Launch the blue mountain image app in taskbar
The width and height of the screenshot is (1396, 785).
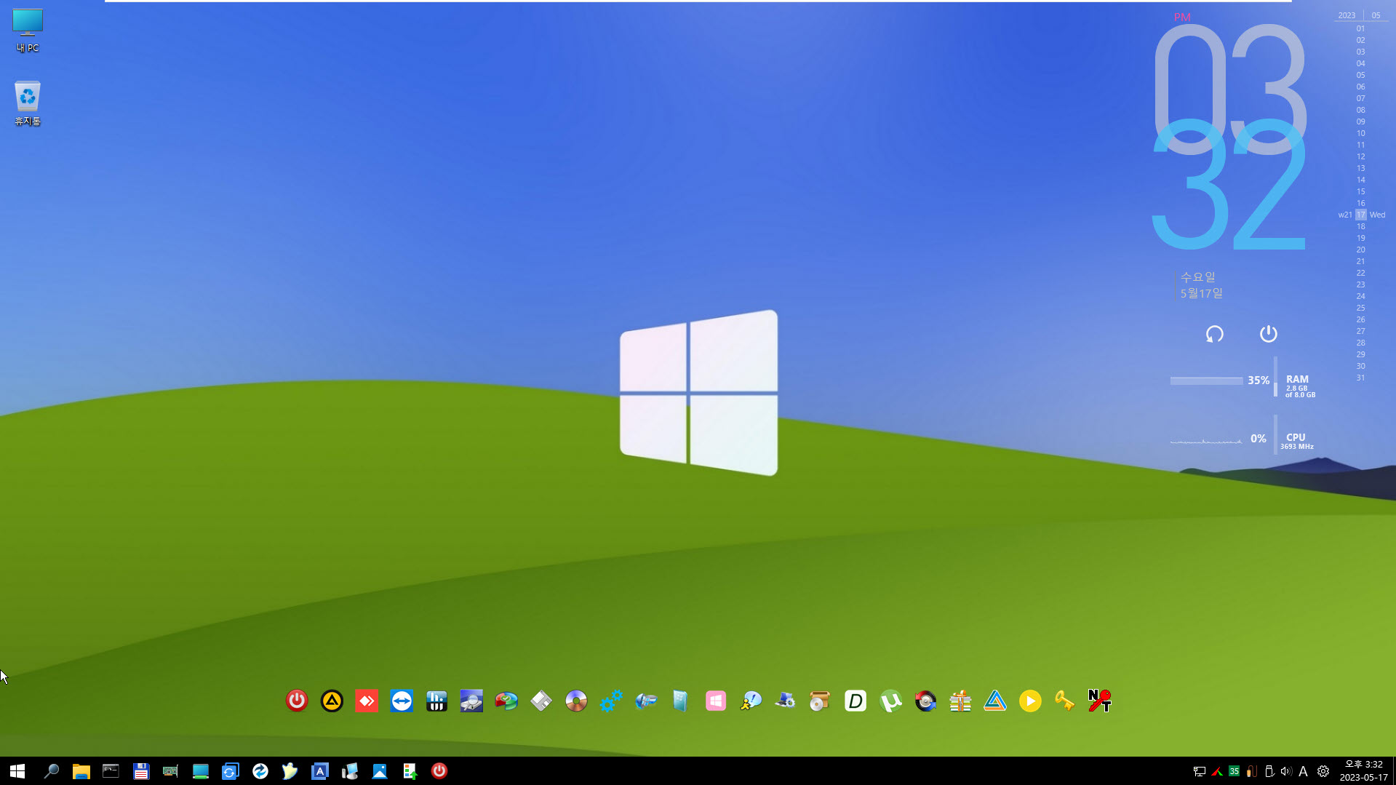379,771
